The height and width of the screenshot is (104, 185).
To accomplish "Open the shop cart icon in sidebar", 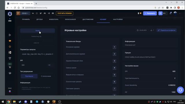I will pos(10,67).
